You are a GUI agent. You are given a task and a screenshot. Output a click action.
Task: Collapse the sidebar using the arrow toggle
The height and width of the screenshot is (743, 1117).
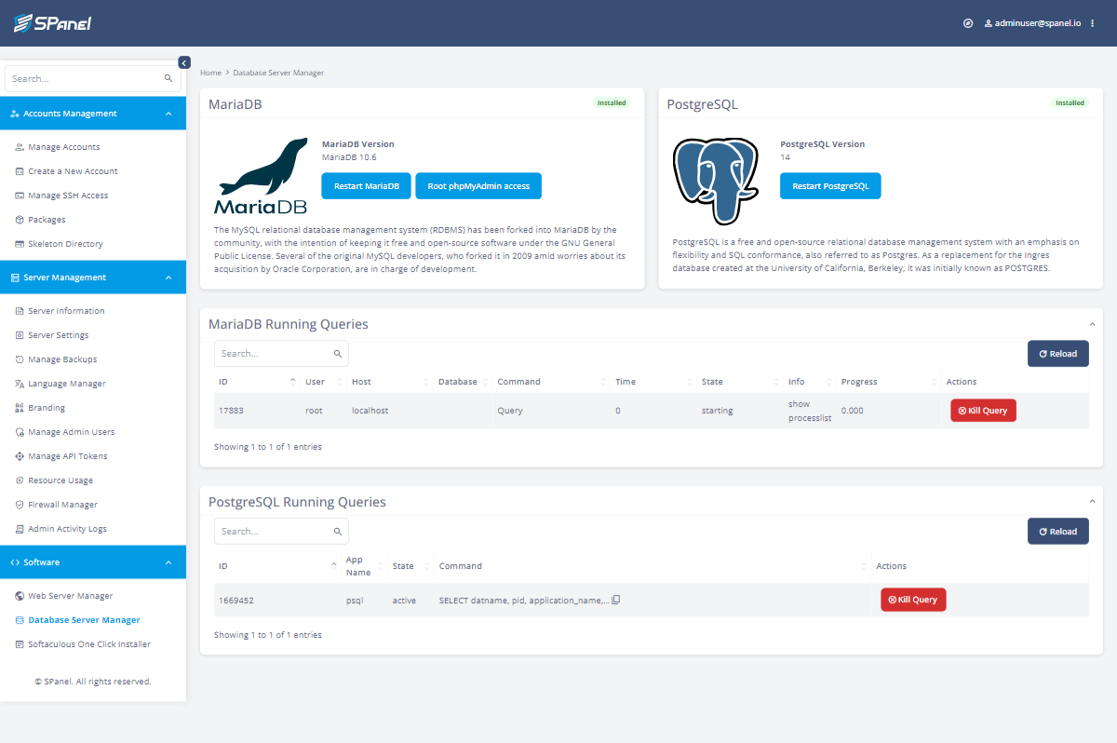(x=183, y=61)
